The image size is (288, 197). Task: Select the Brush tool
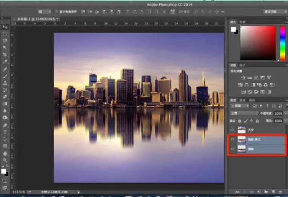point(5,76)
